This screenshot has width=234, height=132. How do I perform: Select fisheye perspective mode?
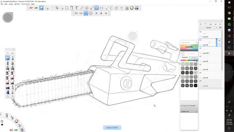(91, 13)
